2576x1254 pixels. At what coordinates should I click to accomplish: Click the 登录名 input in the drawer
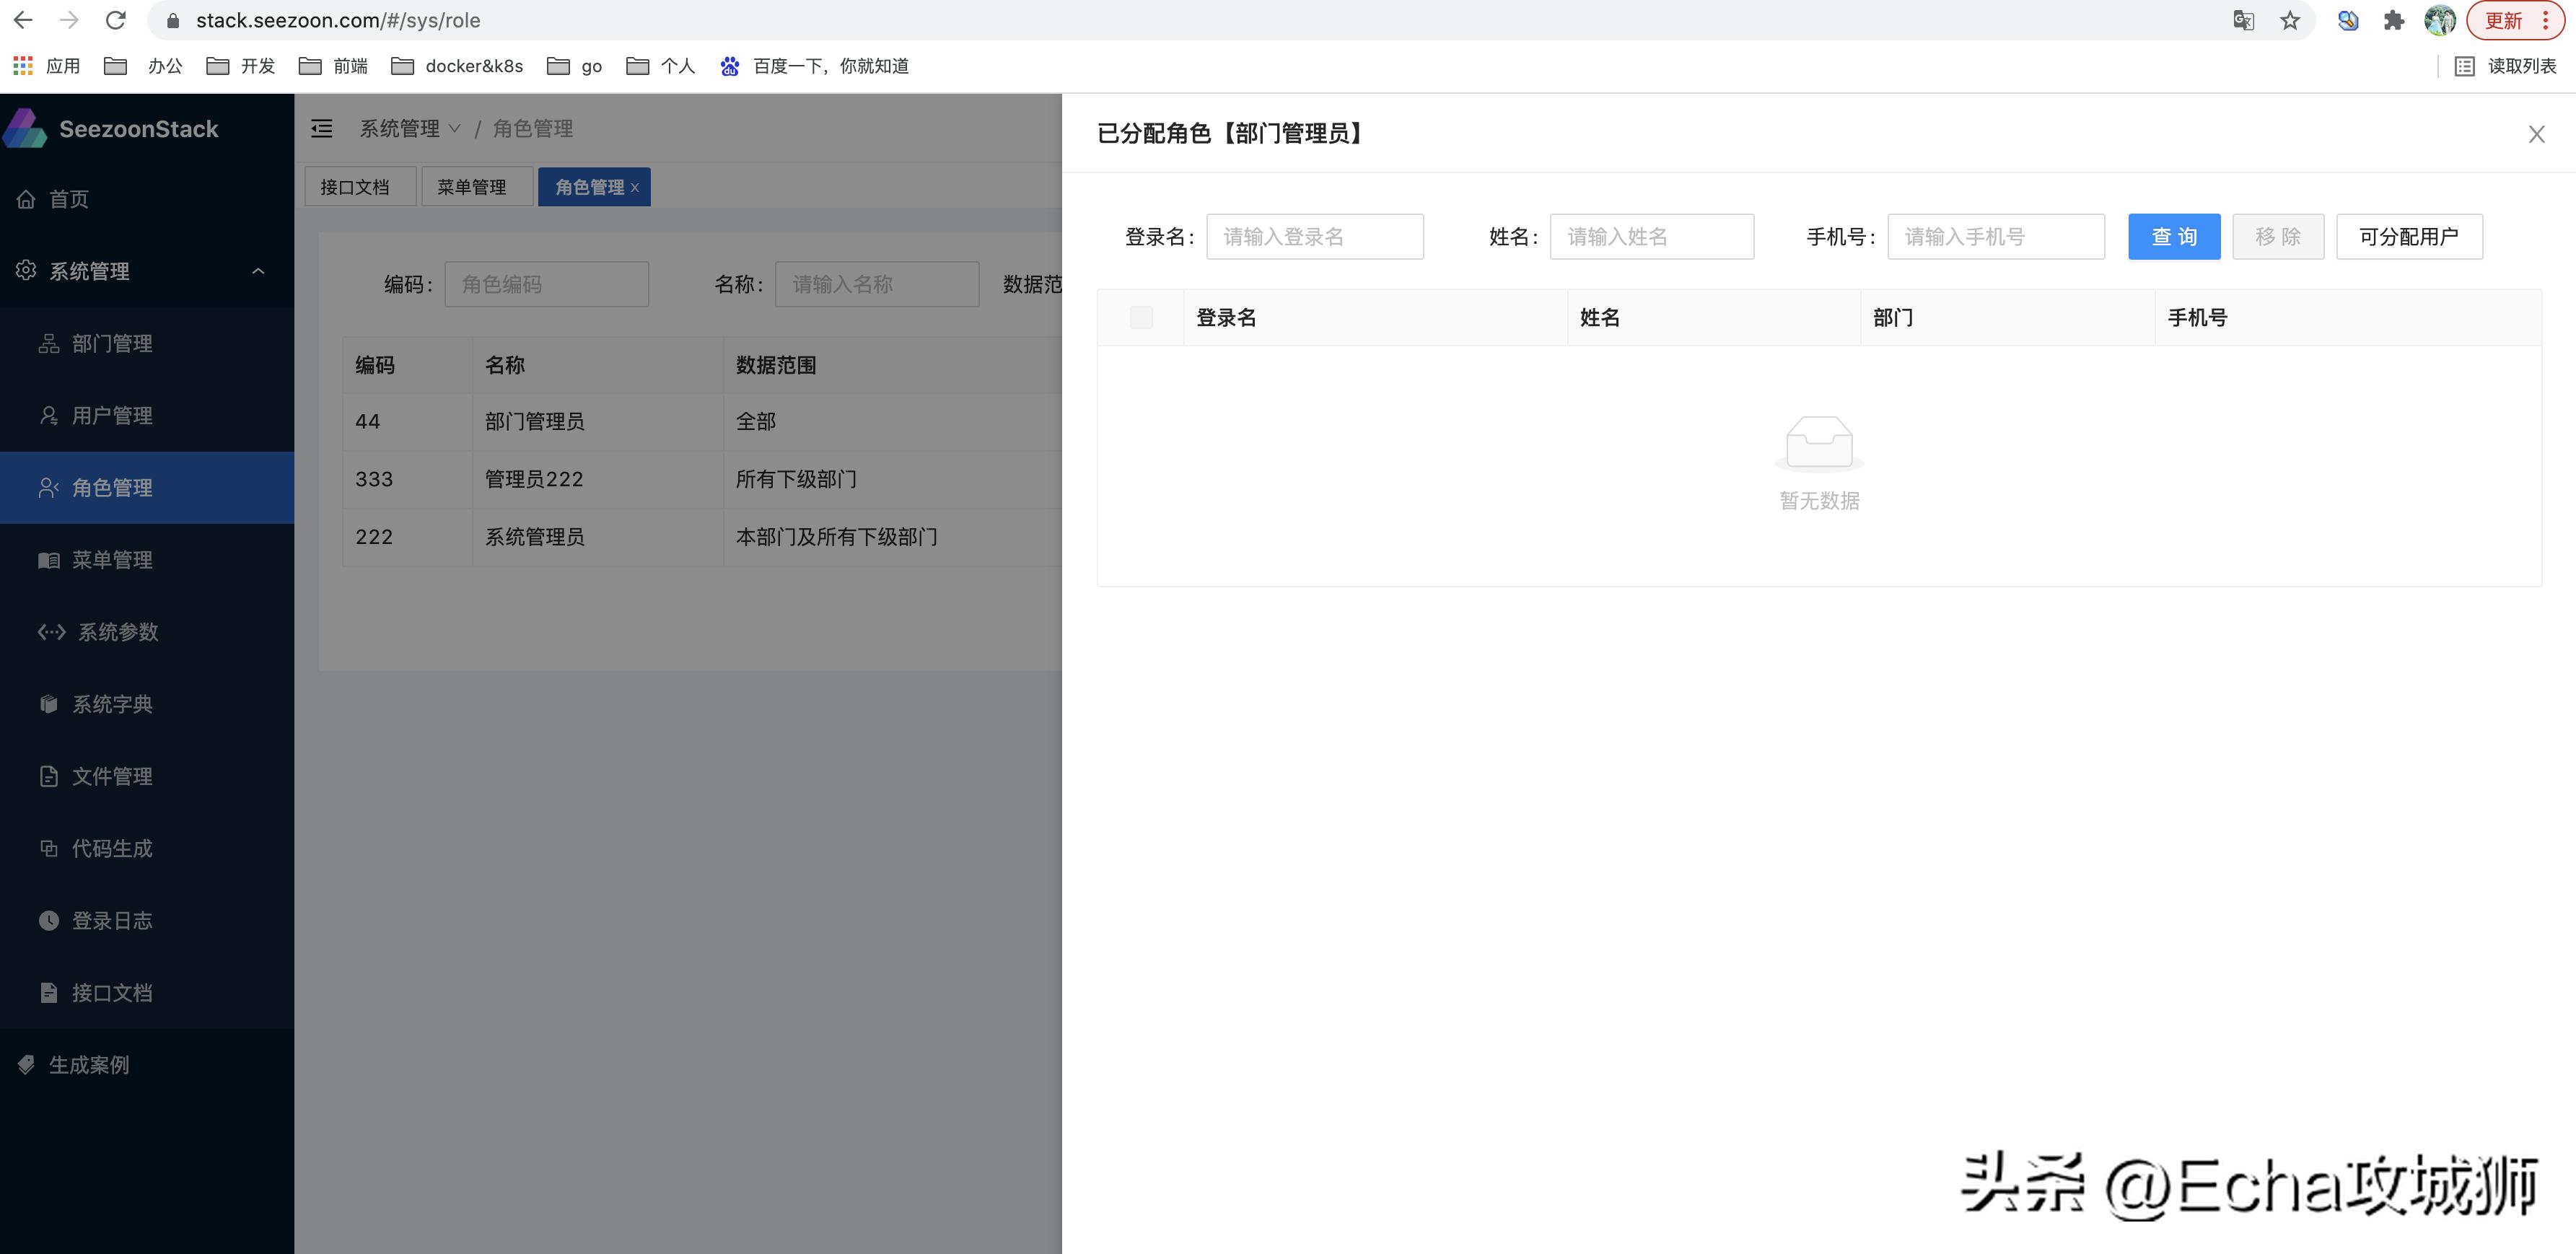pyautogui.click(x=1315, y=236)
